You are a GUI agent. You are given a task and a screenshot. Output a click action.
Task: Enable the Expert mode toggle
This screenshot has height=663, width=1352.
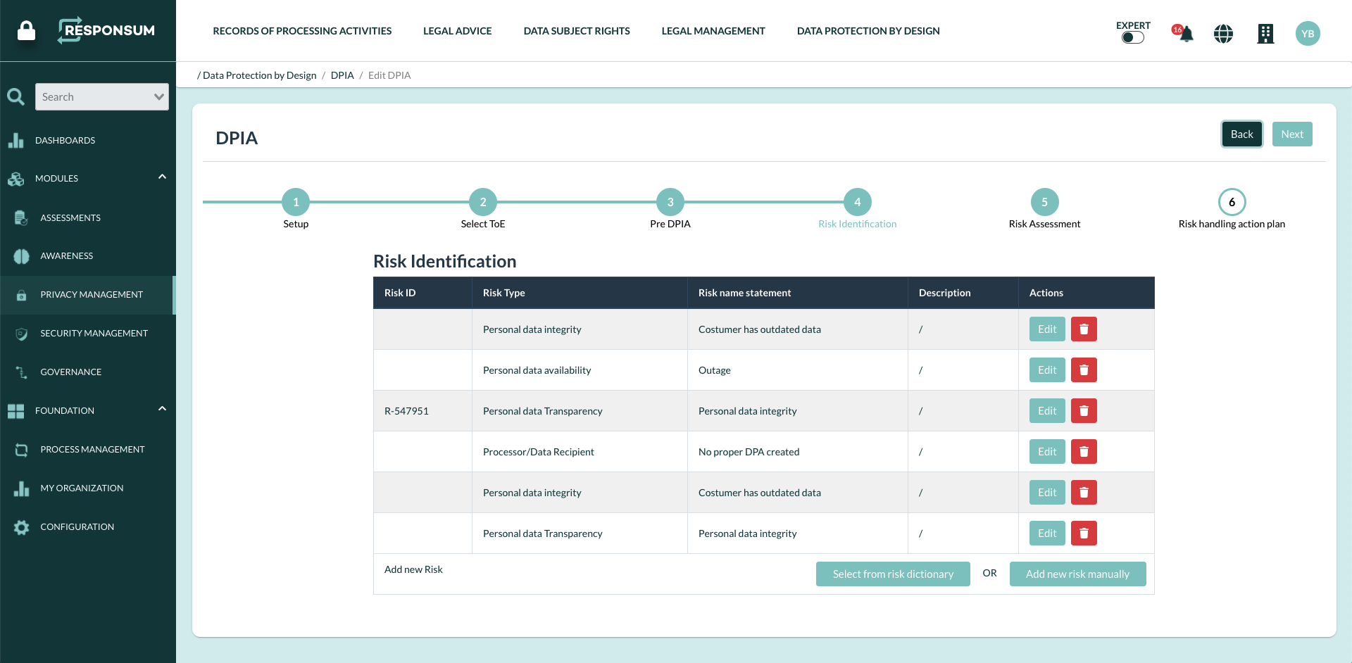coord(1132,39)
